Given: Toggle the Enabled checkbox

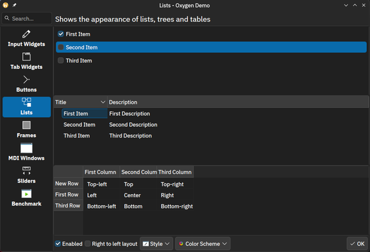Looking at the screenshot, I should pos(58,244).
